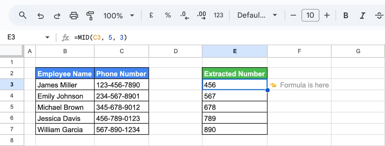Image resolution: width=385 pixels, height=146 pixels.
Task: Select column D header
Action: 176,51
